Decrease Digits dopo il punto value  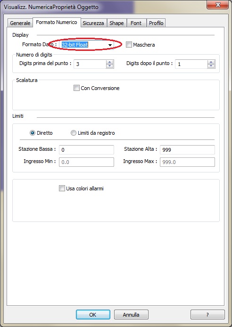211,66
